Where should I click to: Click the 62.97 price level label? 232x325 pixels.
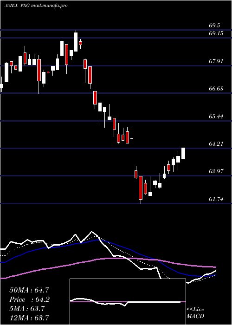tap(216, 171)
